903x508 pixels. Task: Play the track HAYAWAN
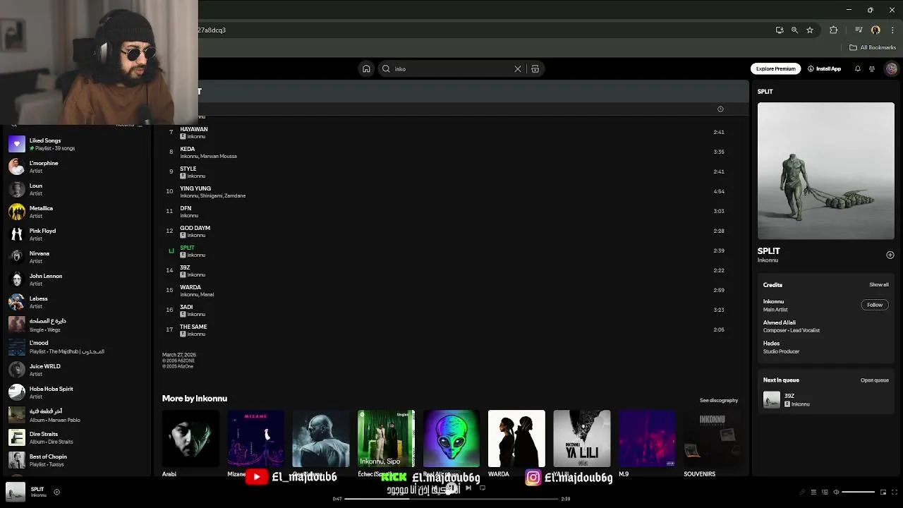[x=450, y=132]
